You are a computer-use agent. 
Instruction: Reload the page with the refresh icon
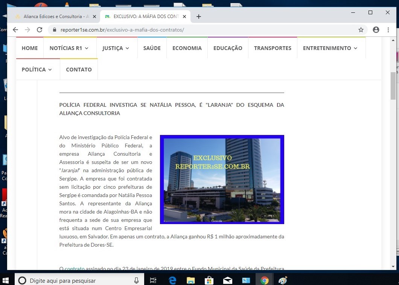(x=39, y=30)
